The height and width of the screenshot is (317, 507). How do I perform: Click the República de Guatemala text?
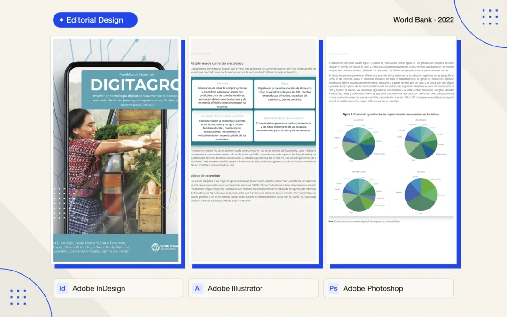[137, 74]
